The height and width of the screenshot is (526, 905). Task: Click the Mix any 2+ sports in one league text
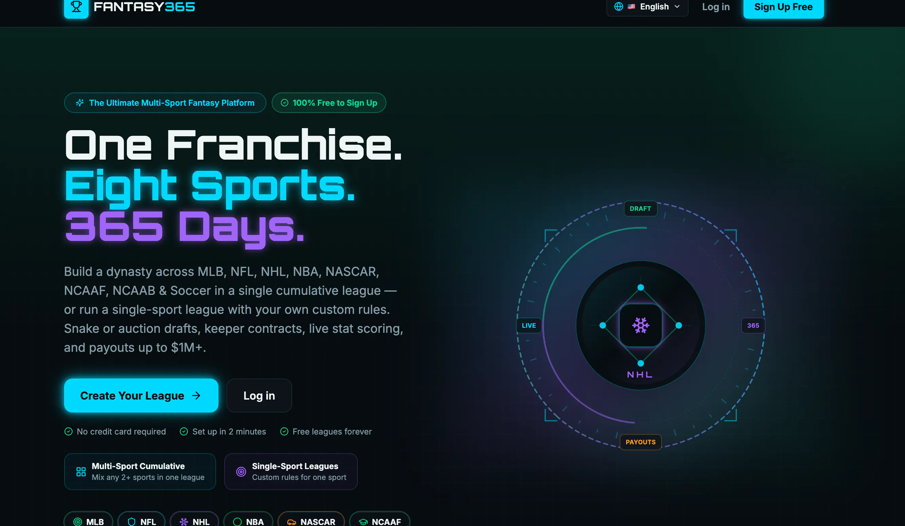click(x=148, y=477)
